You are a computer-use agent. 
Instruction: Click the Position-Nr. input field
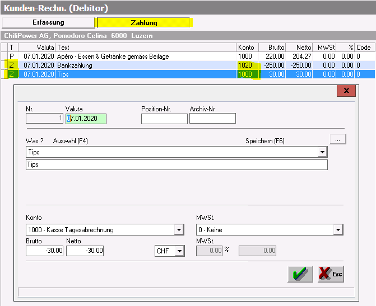tap(164, 119)
